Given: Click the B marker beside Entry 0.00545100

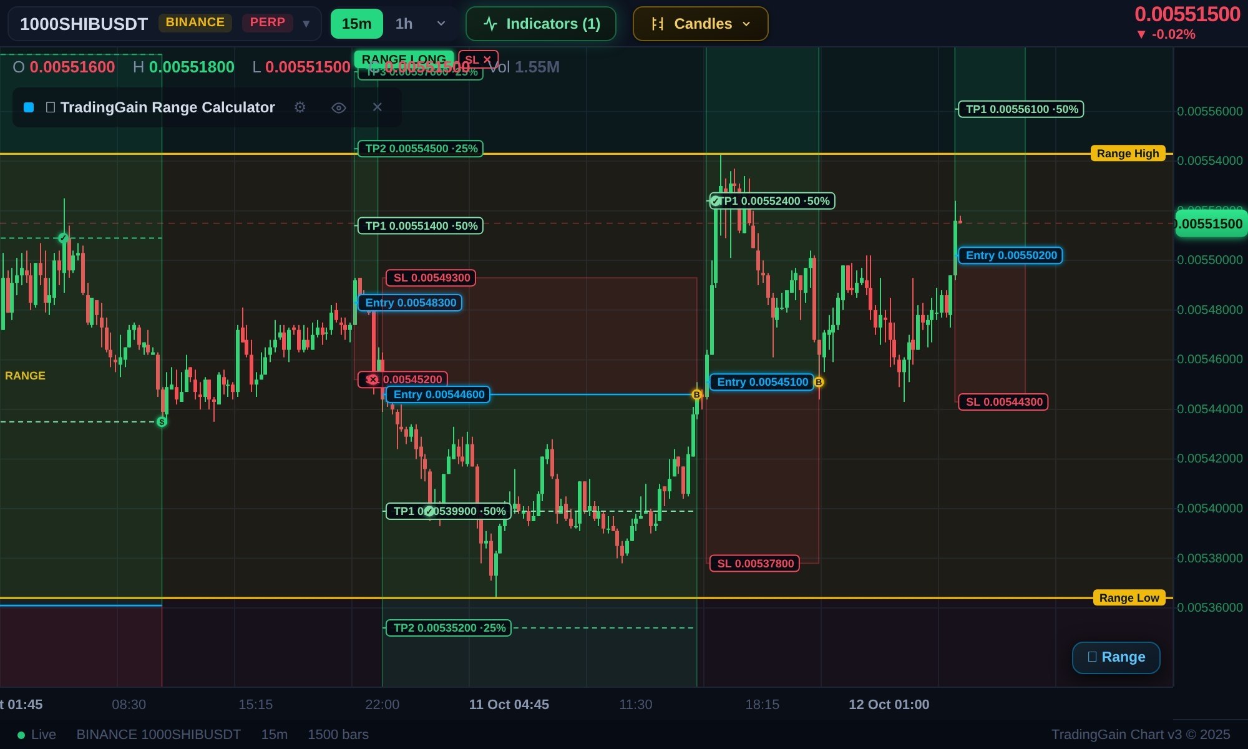Looking at the screenshot, I should (x=819, y=382).
